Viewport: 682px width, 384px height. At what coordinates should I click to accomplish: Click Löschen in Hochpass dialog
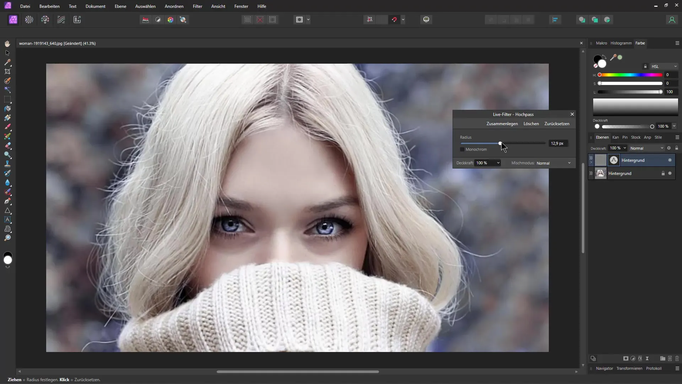[x=531, y=124]
